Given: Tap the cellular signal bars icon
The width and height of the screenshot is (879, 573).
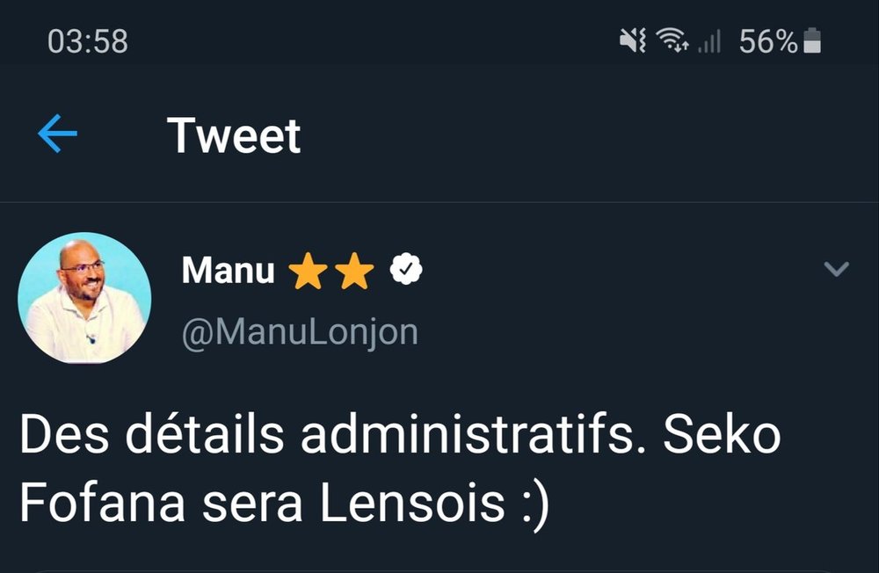Looking at the screenshot, I should (x=709, y=41).
